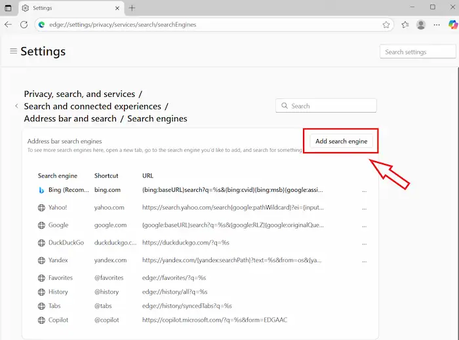459x340 pixels.
Task: Click the Search settings input field
Action: tap(418, 52)
